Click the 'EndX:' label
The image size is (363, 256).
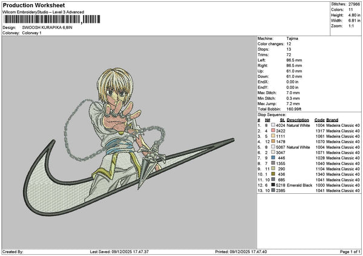coord(263,82)
